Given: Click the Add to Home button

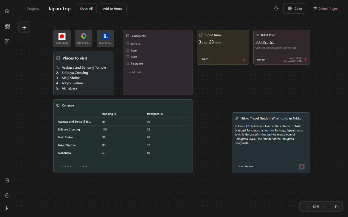Looking at the screenshot, I should [113, 8].
